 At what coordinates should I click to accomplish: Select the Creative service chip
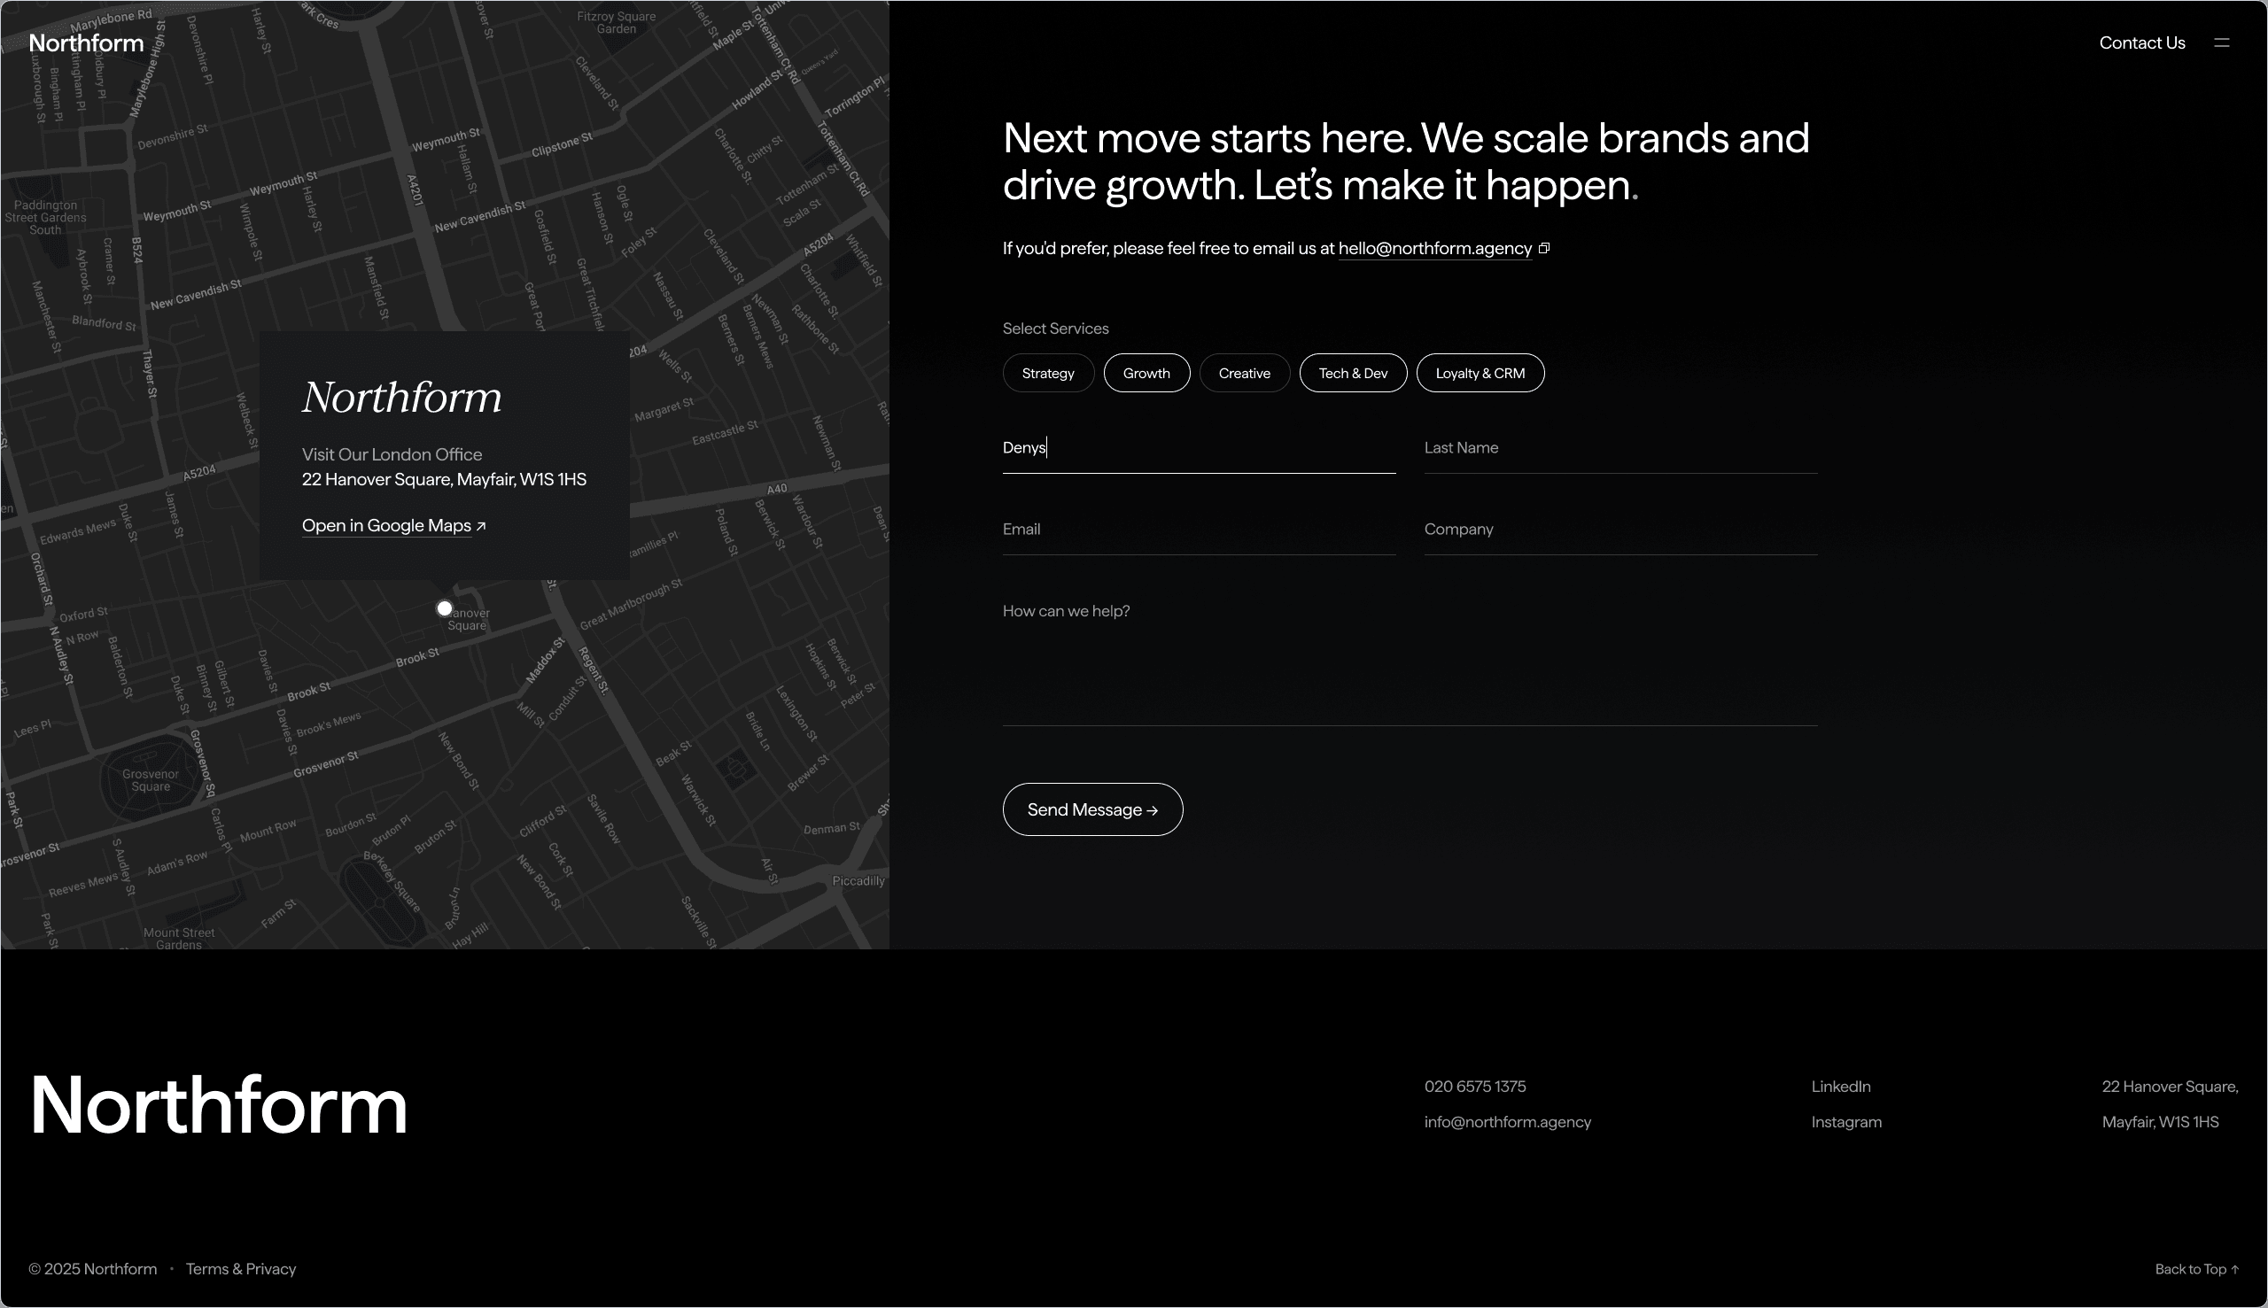(x=1244, y=373)
